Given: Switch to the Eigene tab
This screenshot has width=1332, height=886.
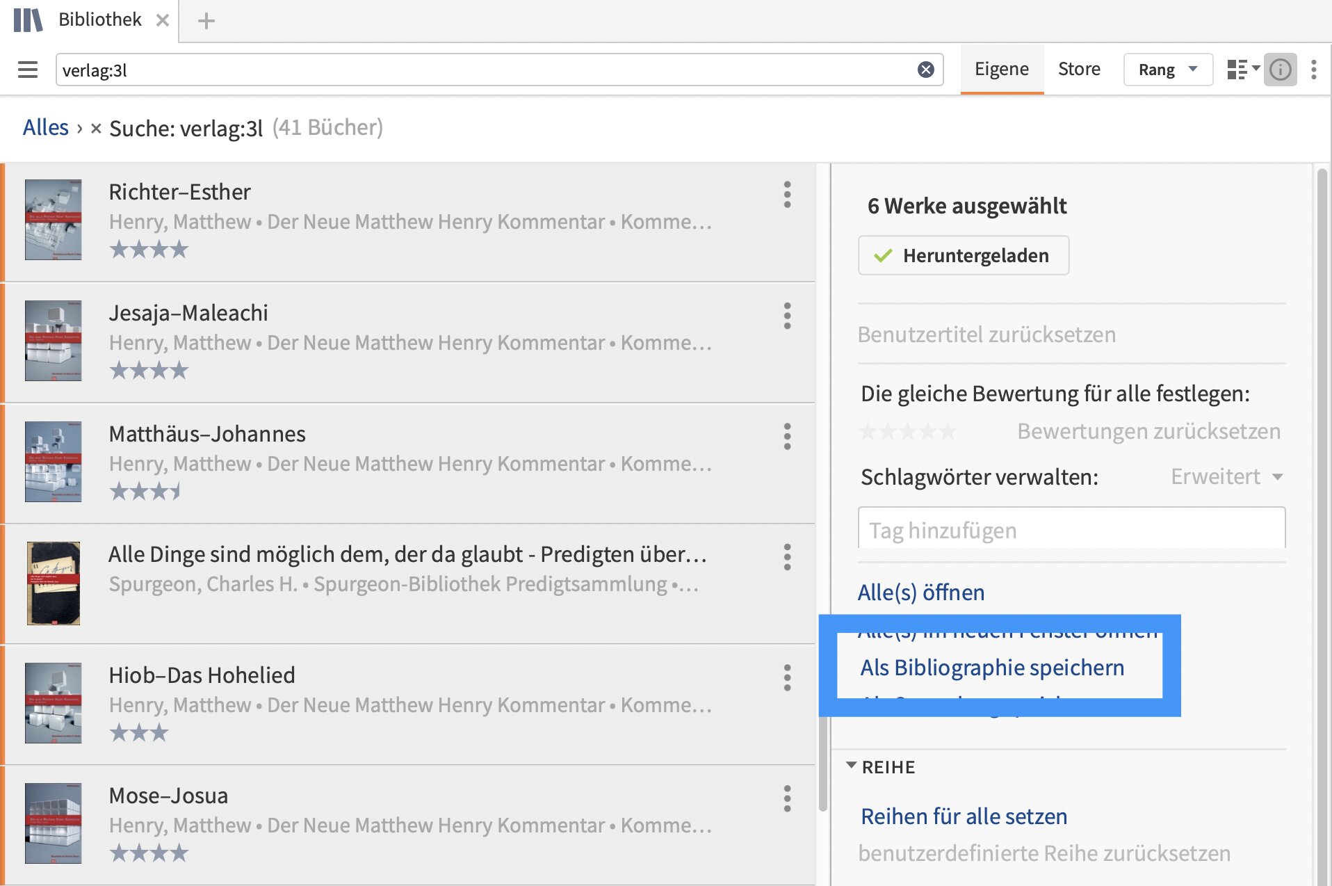Looking at the screenshot, I should coord(1001,69).
